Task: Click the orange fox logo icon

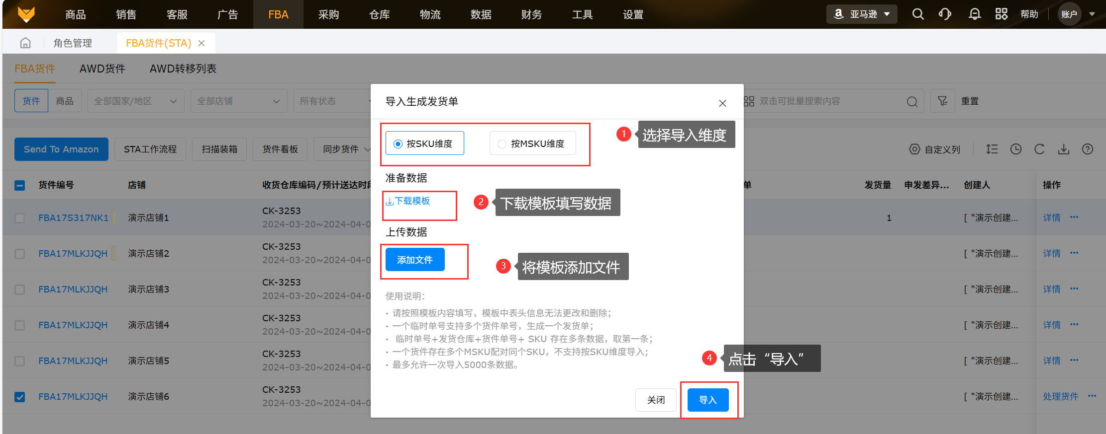Action: 26,14
